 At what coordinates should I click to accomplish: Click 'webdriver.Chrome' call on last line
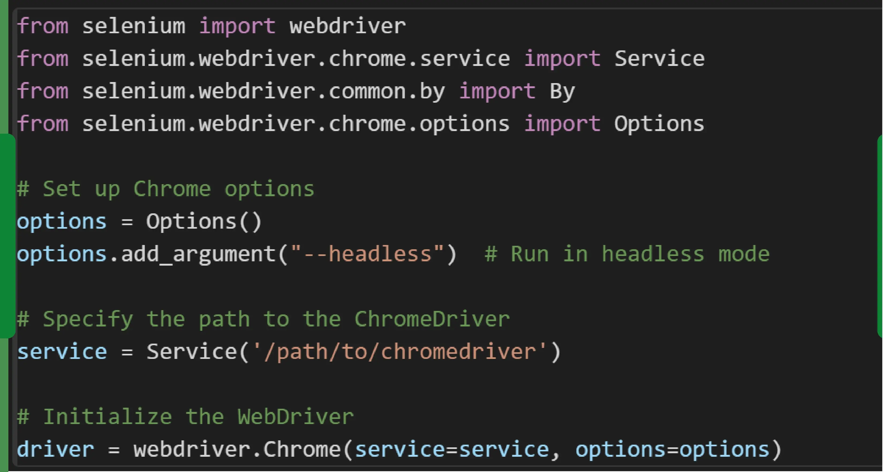point(237,449)
